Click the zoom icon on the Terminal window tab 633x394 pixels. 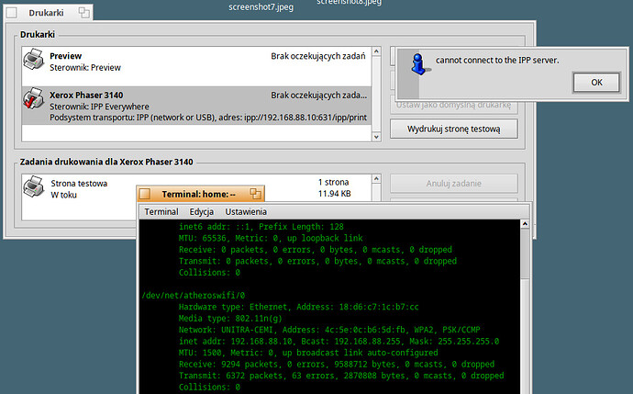(x=255, y=194)
